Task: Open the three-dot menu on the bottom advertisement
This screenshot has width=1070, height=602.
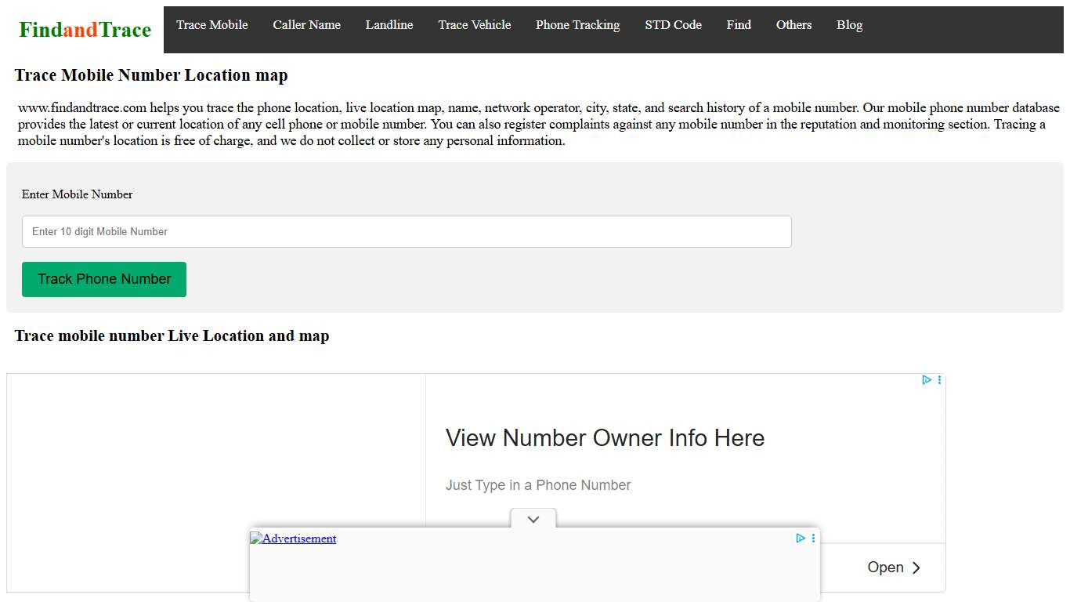Action: click(x=812, y=539)
